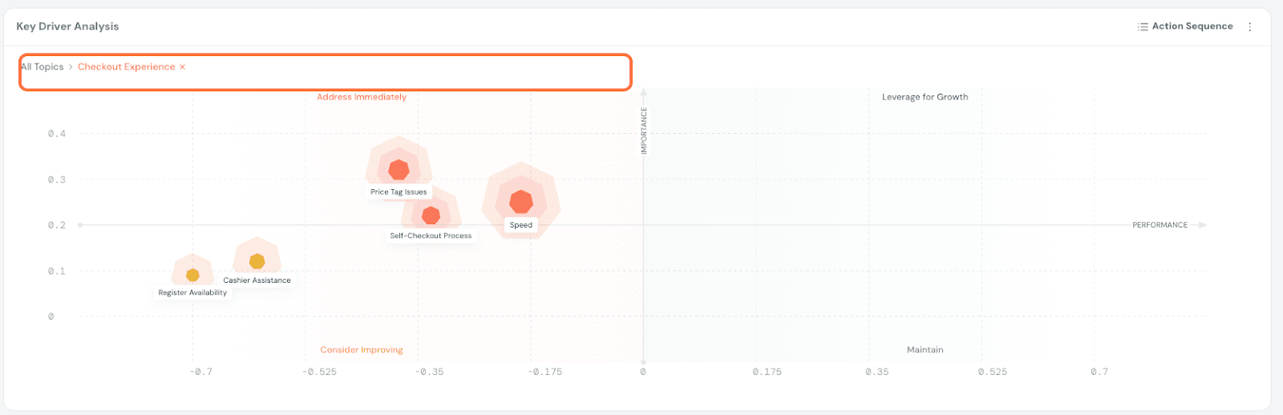Click the breadcrumb chevron after All Topics
The image size is (1283, 415).
click(x=71, y=67)
